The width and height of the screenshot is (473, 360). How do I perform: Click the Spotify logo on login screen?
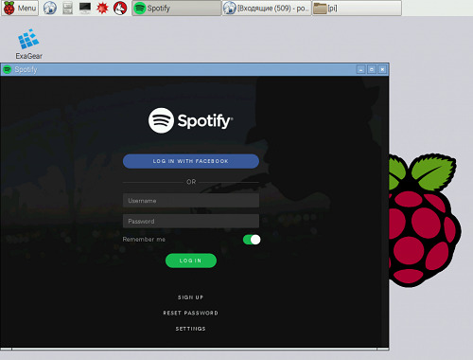tap(191, 120)
